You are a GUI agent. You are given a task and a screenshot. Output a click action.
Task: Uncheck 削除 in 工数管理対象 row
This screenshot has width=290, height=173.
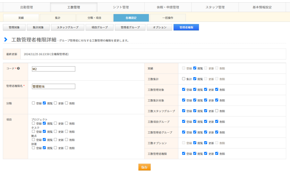pyautogui.click(x=217, y=89)
